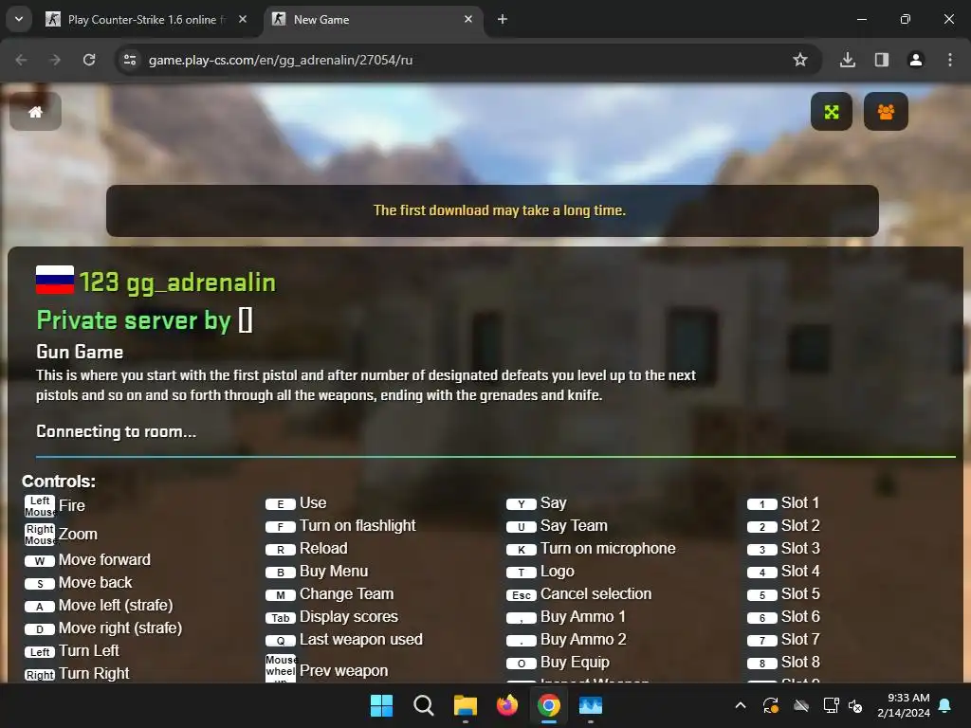
Task: Close the New Game tab
Action: click(468, 19)
